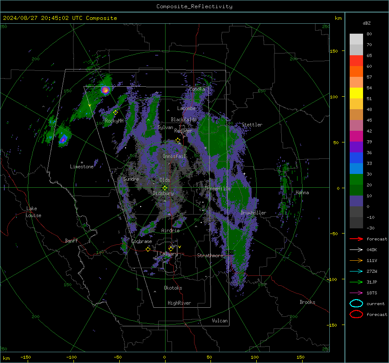Click the yellow marker near RedDeer
Viewport: 389px width, 363px height.
point(178,140)
